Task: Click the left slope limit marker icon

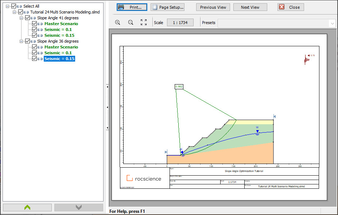Action: [x=166, y=152]
